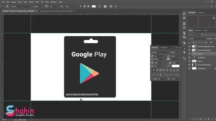The width and height of the screenshot is (216, 121).
Task: Open the Properties panel icon
Action: click(x=184, y=24)
